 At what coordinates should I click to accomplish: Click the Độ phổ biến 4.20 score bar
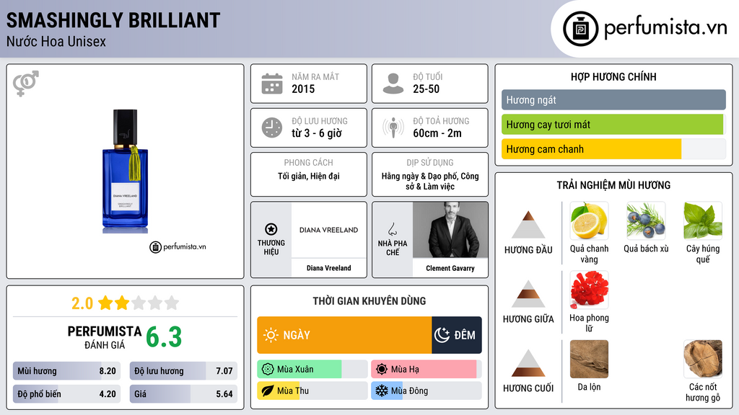tap(67, 394)
